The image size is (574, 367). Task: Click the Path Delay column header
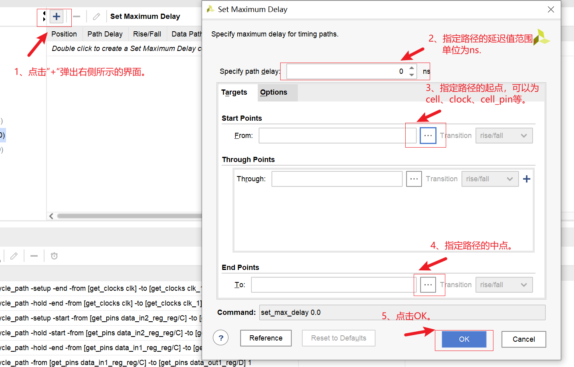click(105, 34)
